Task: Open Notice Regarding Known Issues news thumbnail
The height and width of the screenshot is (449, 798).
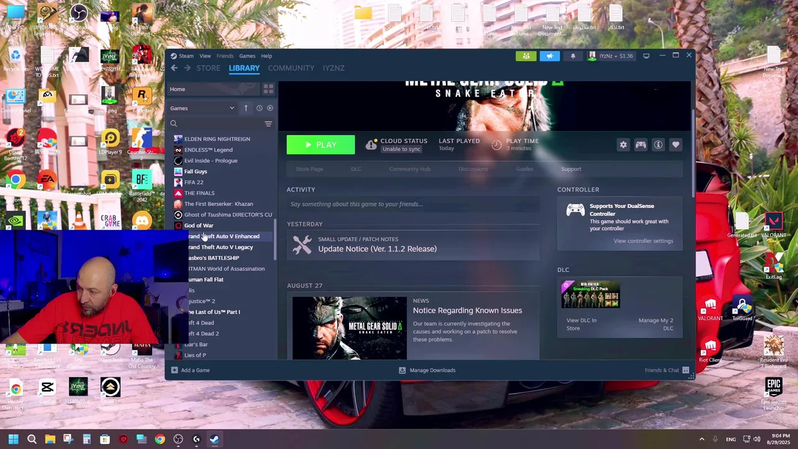Action: (349, 328)
